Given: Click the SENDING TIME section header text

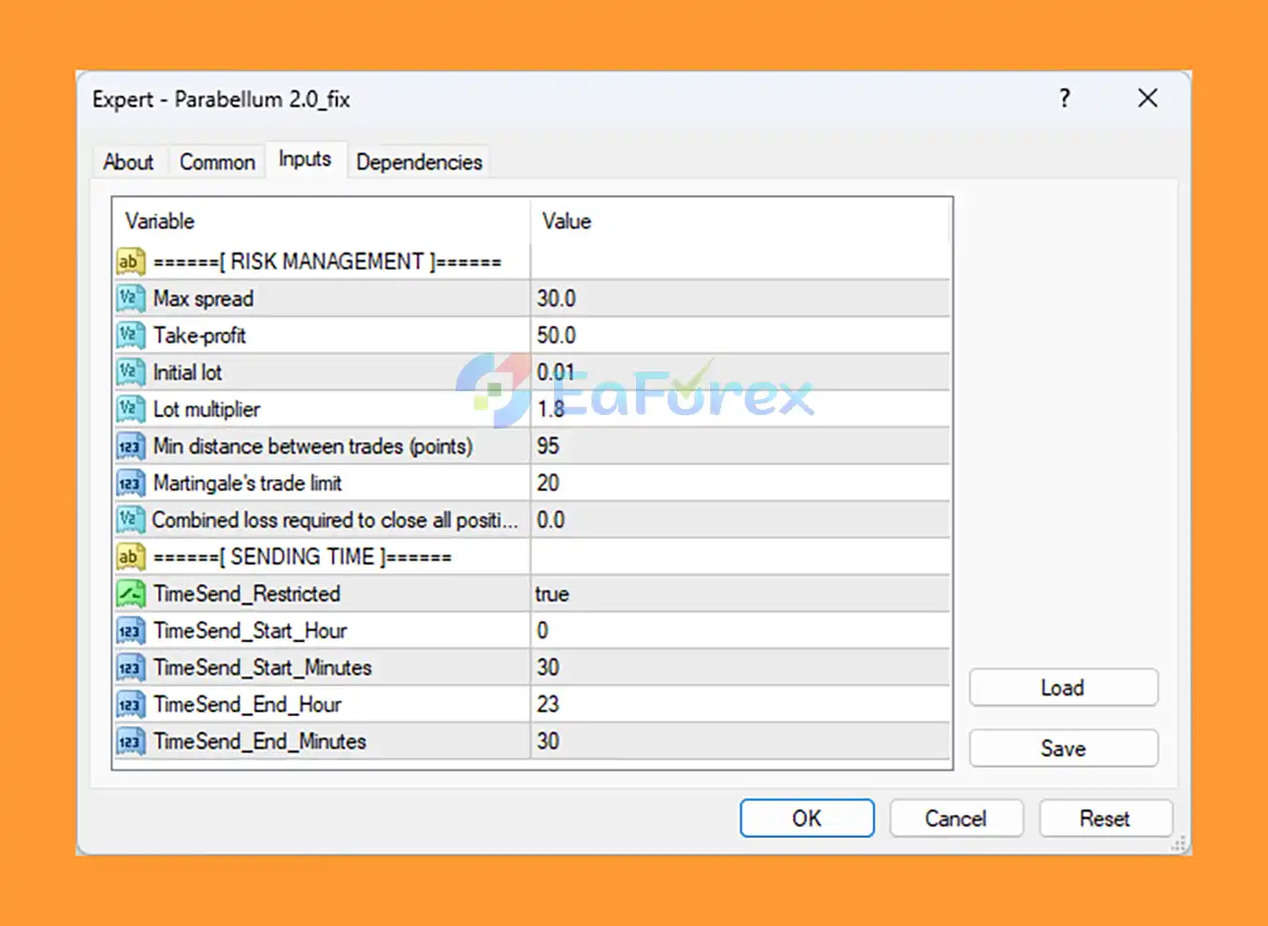Looking at the screenshot, I should coord(302,557).
